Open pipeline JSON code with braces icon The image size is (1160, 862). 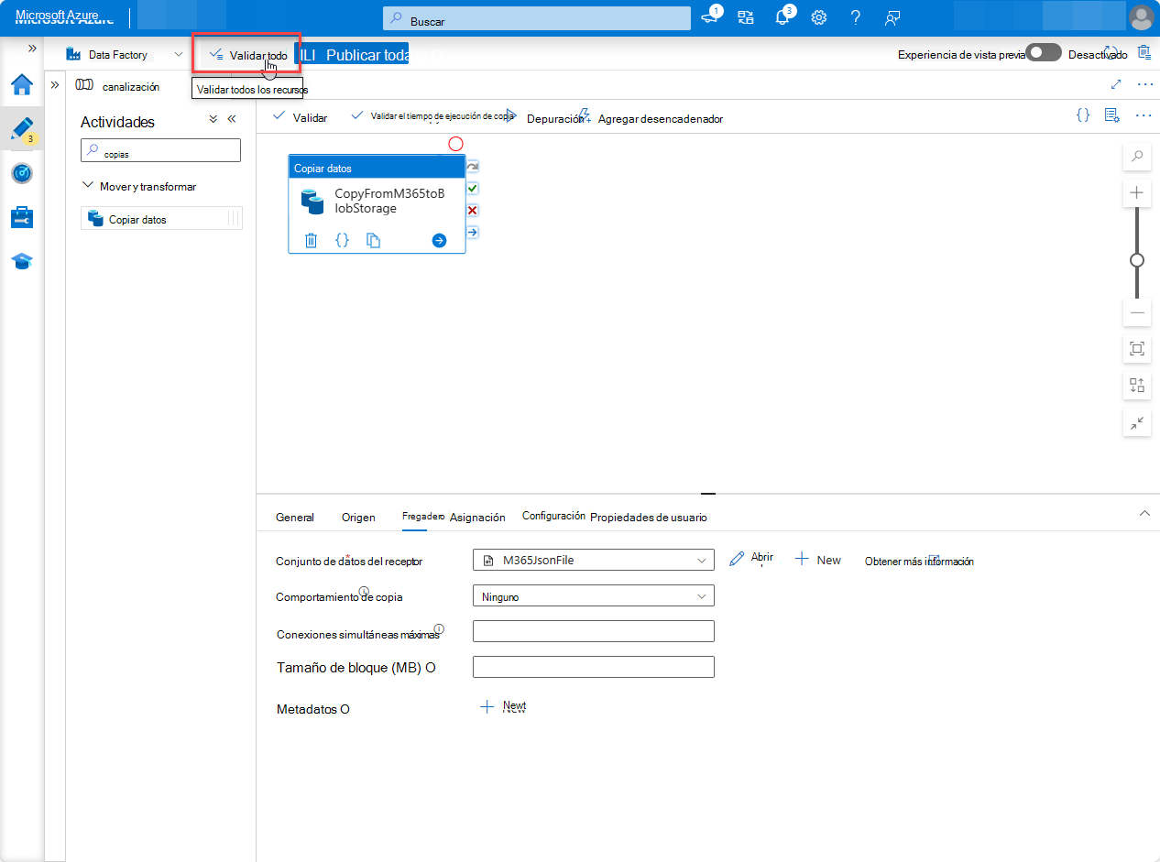click(1082, 115)
